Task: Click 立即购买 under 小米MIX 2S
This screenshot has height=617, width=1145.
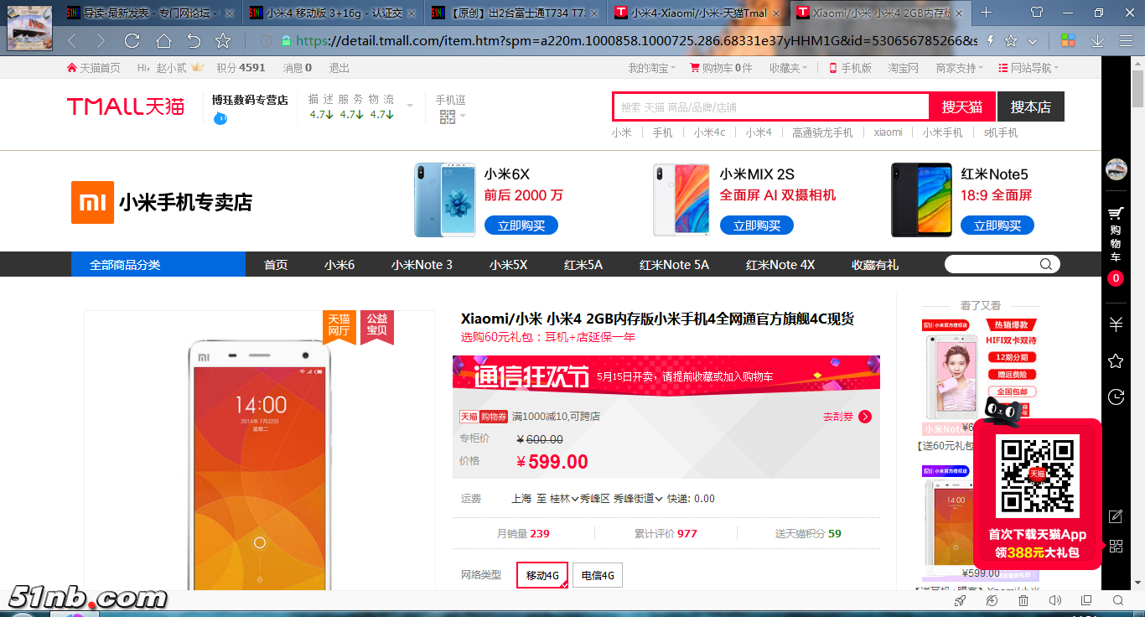Action: (x=757, y=226)
